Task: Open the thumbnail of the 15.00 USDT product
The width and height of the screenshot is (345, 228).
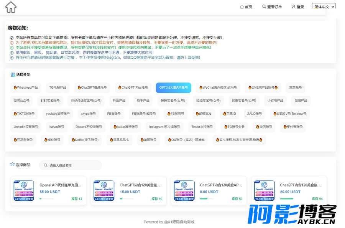Action: point(104,190)
